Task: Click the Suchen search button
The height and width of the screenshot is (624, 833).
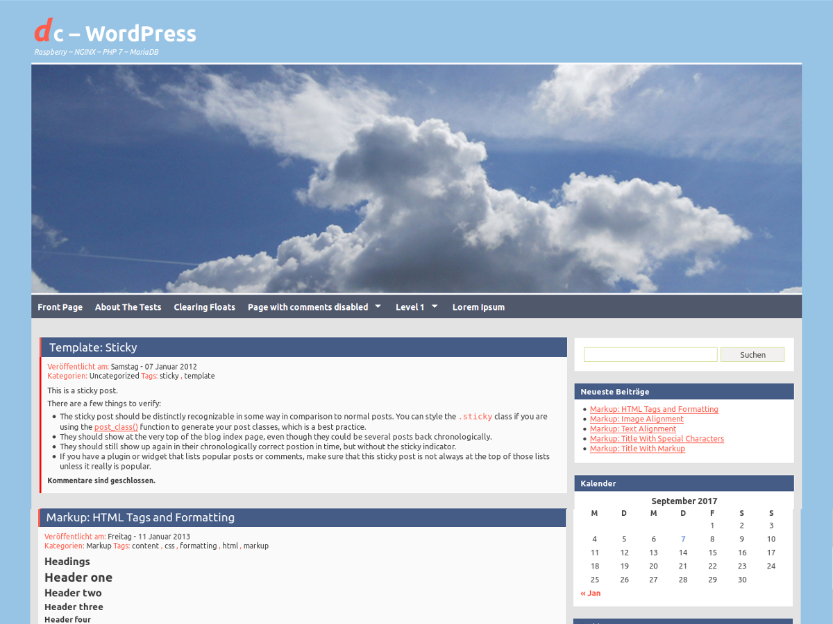Action: 752,354
